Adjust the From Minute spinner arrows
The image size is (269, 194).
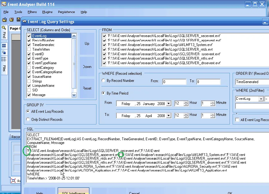coord(213,103)
